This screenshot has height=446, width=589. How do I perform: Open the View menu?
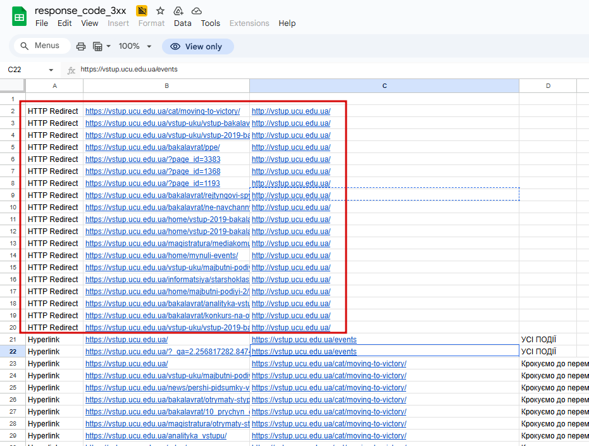click(89, 23)
